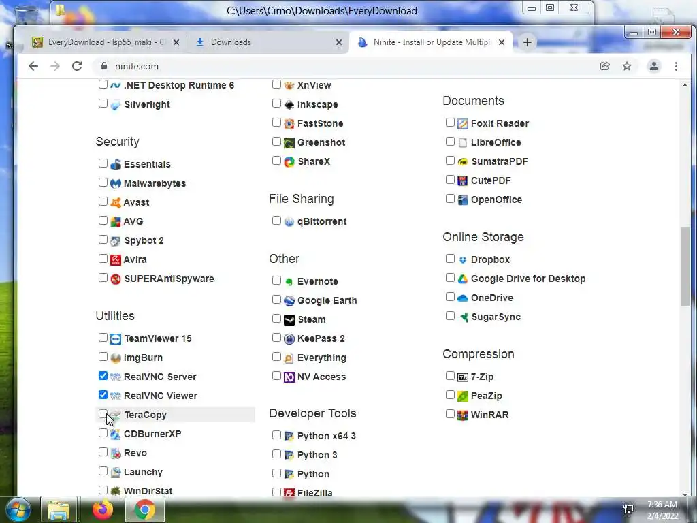
Task: Switch to the EveryDownload tab
Action: coord(106,42)
